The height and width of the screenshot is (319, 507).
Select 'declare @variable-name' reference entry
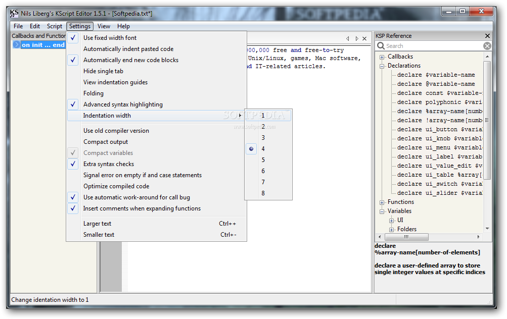point(436,84)
